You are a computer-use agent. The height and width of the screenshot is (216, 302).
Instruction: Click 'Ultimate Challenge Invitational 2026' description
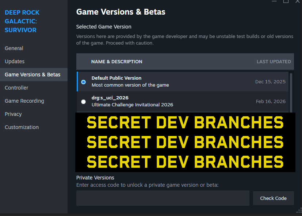[132, 105]
